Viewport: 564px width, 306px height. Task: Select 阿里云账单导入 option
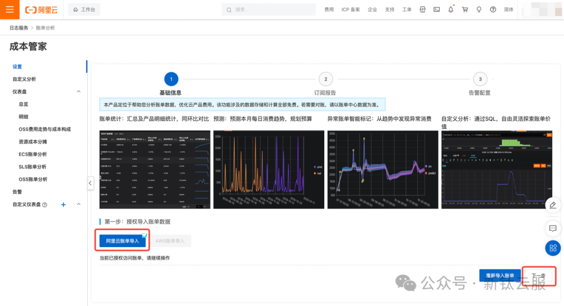(x=123, y=241)
